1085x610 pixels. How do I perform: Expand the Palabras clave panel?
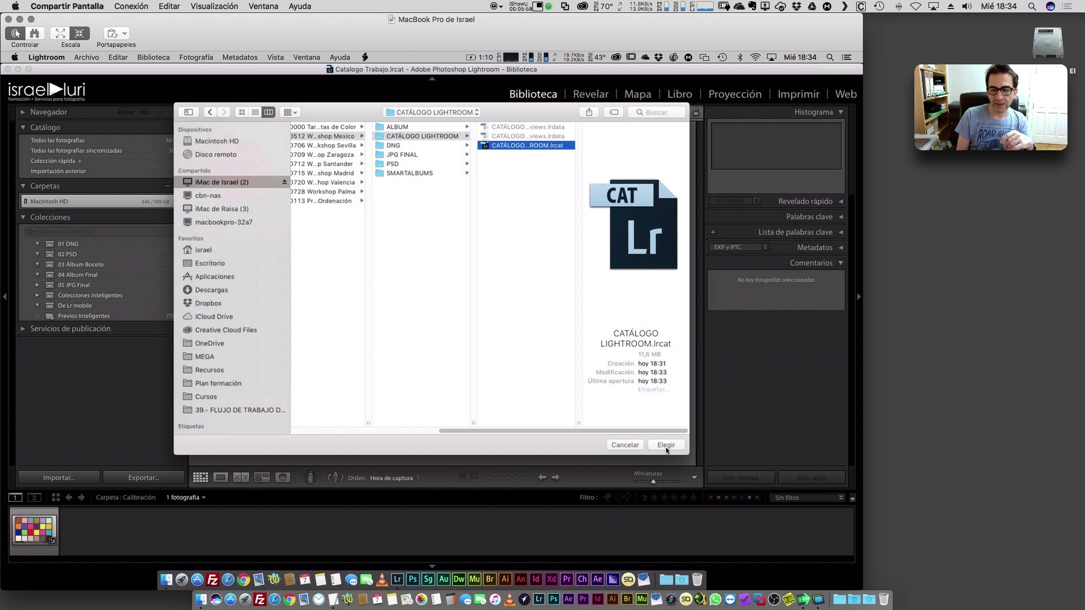[841, 217]
